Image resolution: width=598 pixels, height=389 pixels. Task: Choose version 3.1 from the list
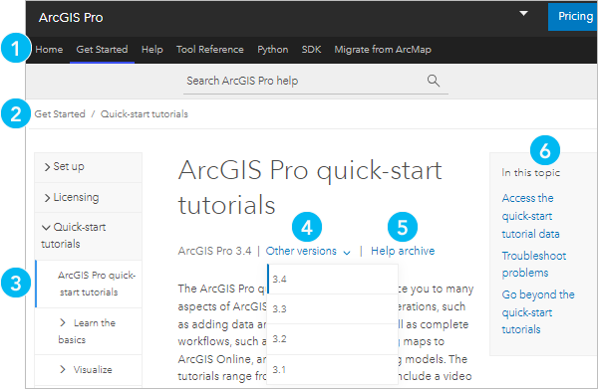pyautogui.click(x=333, y=369)
